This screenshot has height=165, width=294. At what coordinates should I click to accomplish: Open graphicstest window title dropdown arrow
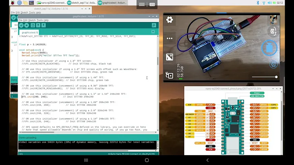[149, 16]
